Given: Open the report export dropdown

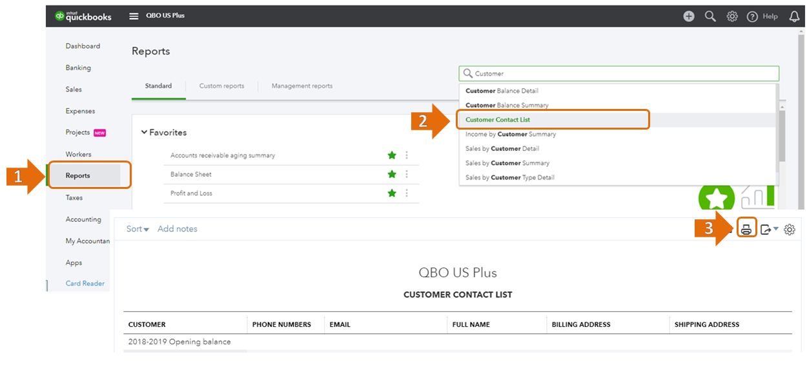Looking at the screenshot, I should [769, 230].
